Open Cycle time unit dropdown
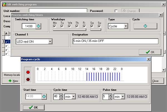Screen dimensions: 167x112 (73, 97)
